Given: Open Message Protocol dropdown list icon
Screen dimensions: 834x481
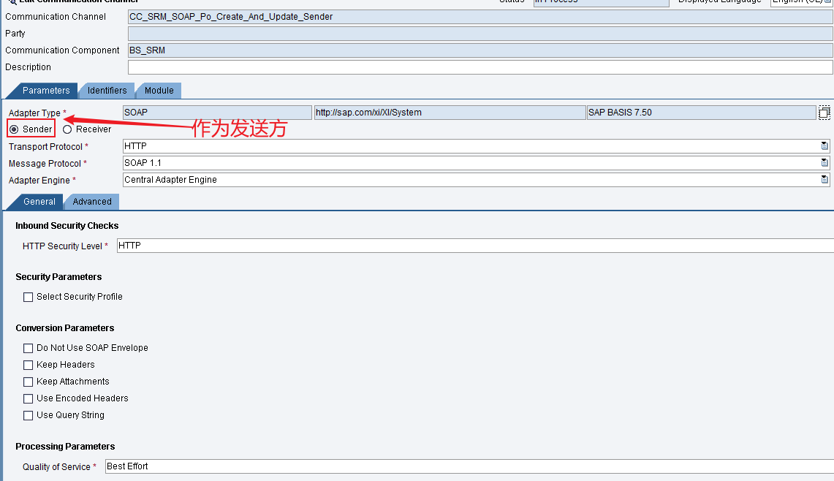Looking at the screenshot, I should click(x=824, y=163).
